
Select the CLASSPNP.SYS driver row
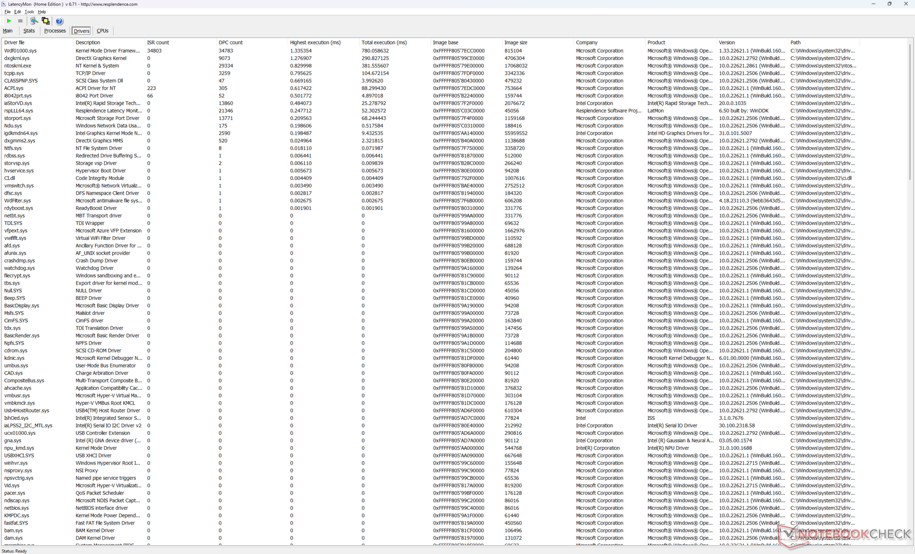430,80
